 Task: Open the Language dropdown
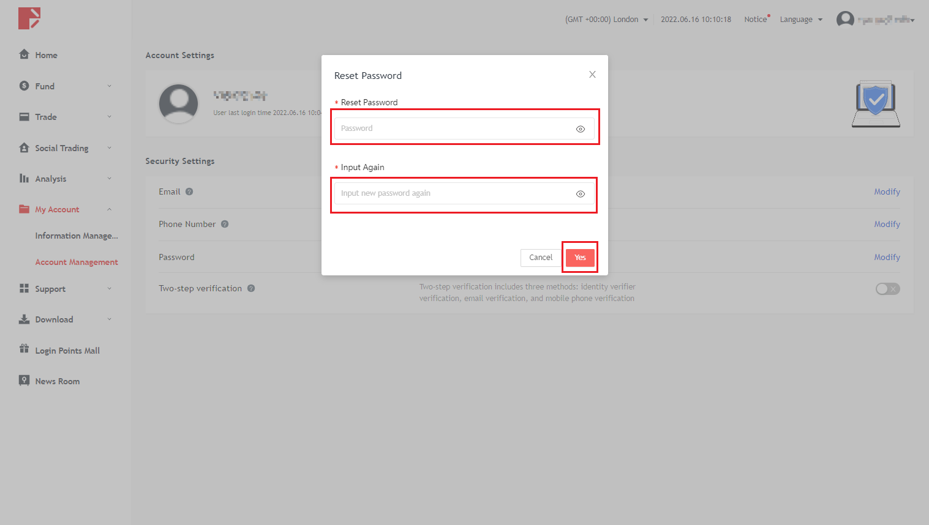801,20
